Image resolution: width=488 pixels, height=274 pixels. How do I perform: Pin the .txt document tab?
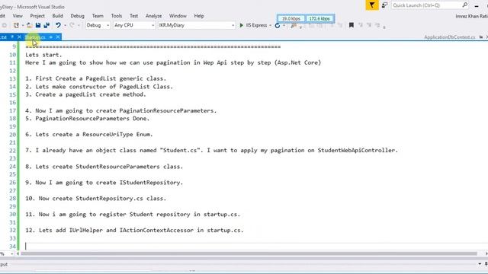point(12,37)
